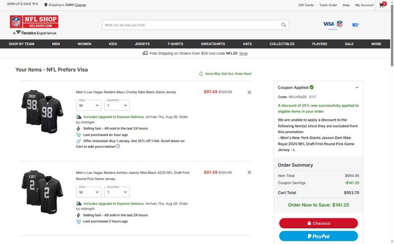Click Maxx Crosby jersey thumbnail
This screenshot has width=394, height=244.
42,112
